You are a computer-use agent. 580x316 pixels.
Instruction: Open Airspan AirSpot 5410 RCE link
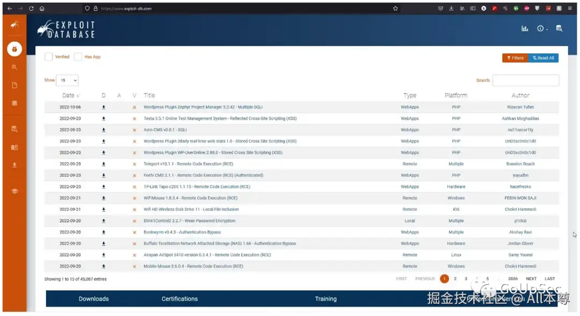tap(207, 255)
